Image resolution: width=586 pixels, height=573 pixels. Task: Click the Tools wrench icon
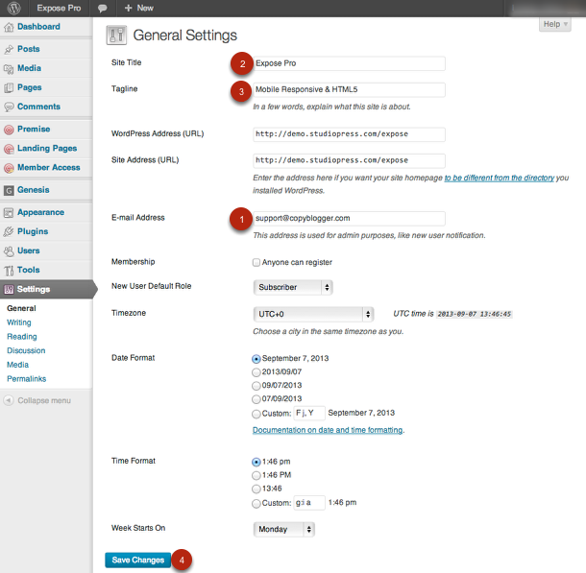click(x=9, y=271)
